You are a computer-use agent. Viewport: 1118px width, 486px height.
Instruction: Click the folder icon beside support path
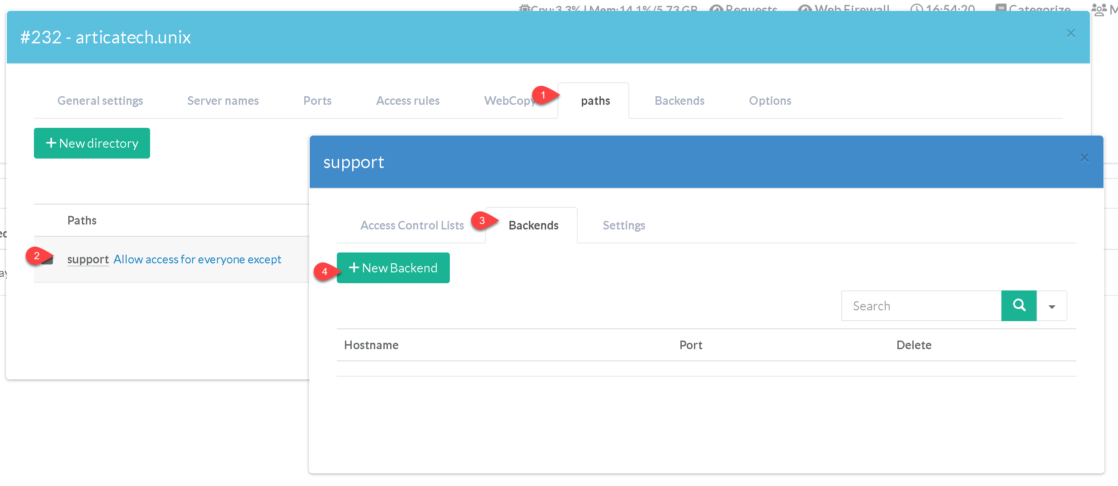click(48, 260)
